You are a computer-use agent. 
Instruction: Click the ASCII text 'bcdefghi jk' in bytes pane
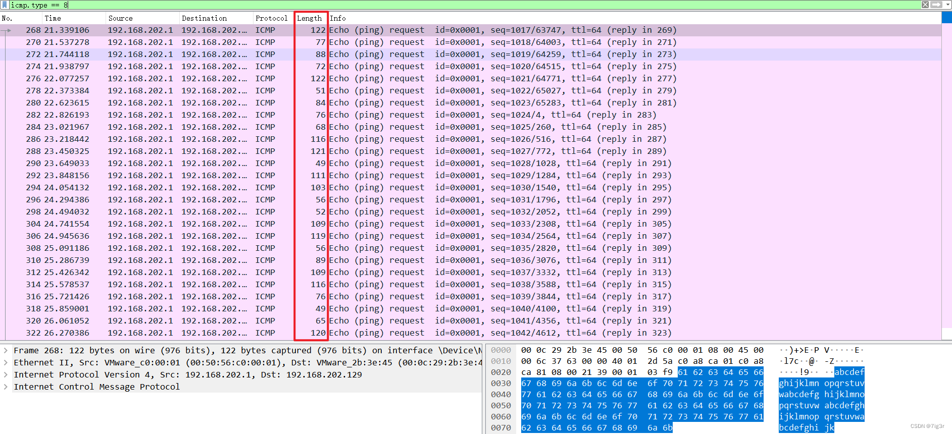click(806, 428)
